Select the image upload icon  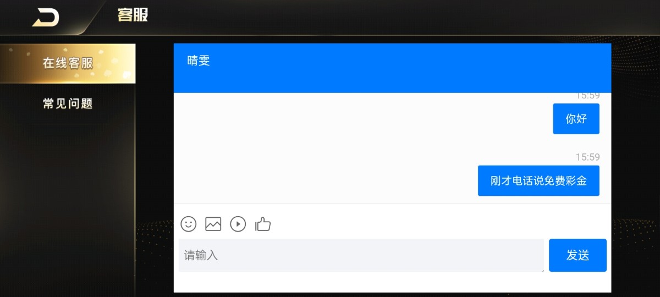pos(213,224)
